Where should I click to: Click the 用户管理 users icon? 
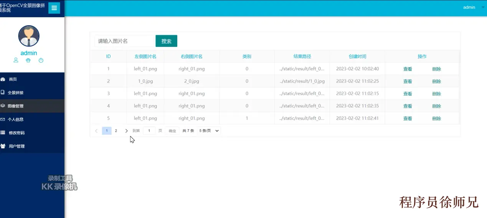(3, 146)
